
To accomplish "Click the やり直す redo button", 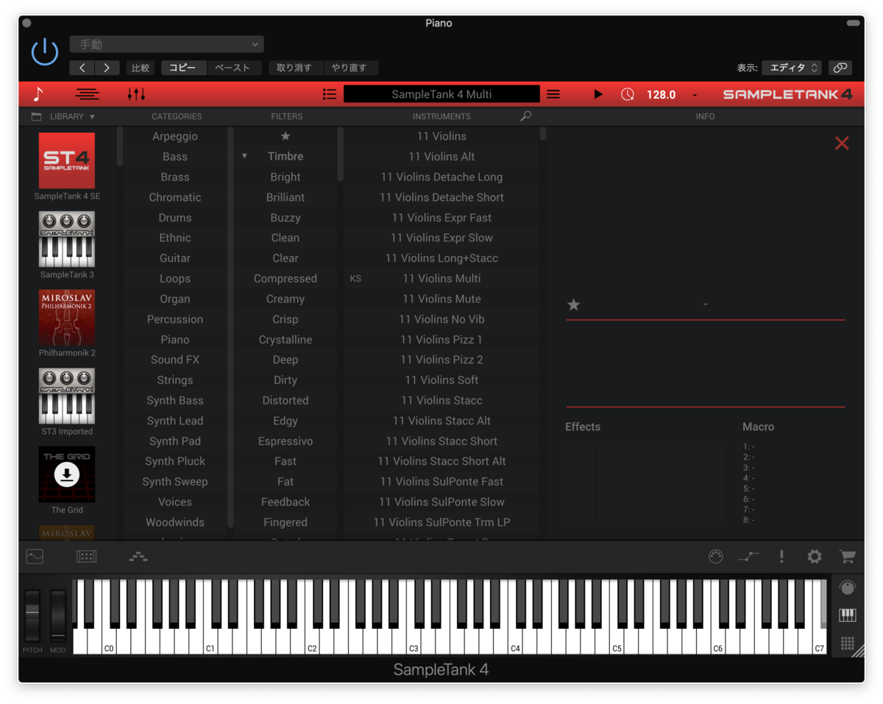I will [350, 68].
